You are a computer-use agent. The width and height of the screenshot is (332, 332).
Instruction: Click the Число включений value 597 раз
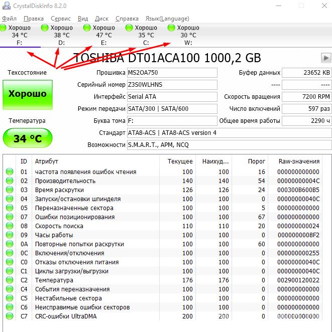(307, 109)
